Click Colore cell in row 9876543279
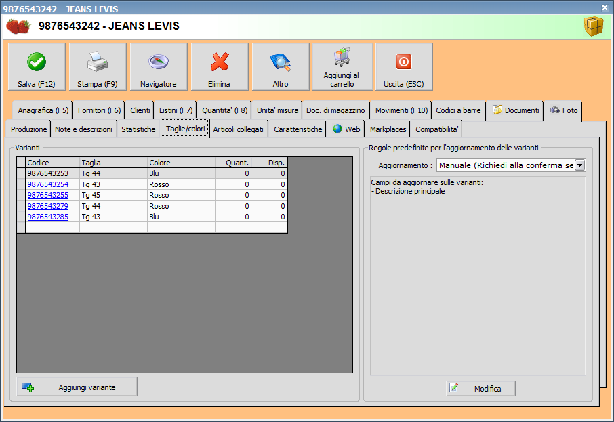This screenshot has width=614, height=422. point(182,206)
